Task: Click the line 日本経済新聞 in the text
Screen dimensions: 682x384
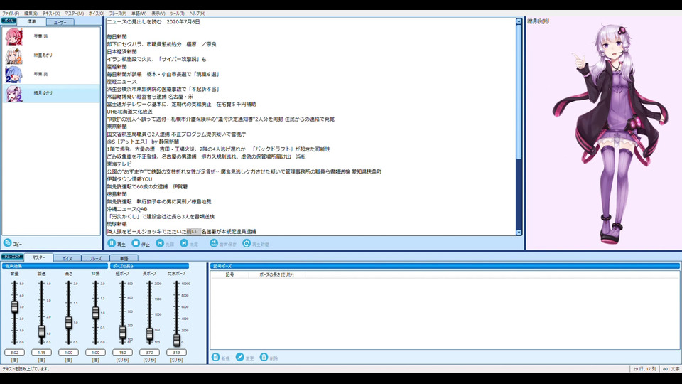Action: tap(121, 52)
